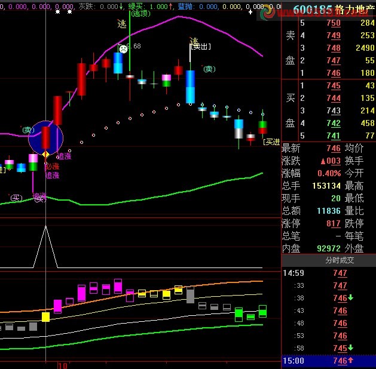Image resolution: width=376 pixels, height=369 pixels.
Task: Click the 涨停 price value 817
Action: pos(334,223)
